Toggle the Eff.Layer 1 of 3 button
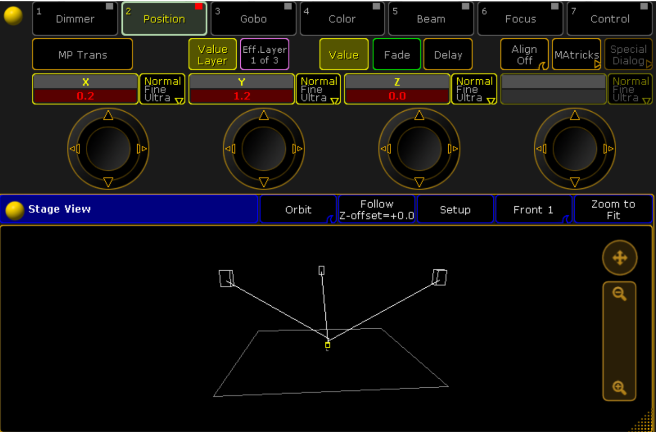Viewport: 656px width, 432px height. click(264, 55)
